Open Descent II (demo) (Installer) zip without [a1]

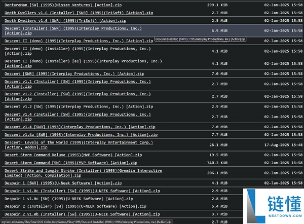tap(78, 51)
